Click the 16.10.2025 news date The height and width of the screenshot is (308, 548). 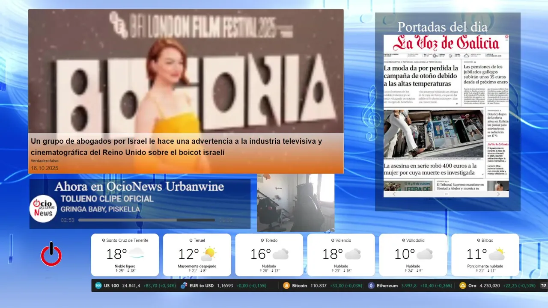tap(45, 168)
